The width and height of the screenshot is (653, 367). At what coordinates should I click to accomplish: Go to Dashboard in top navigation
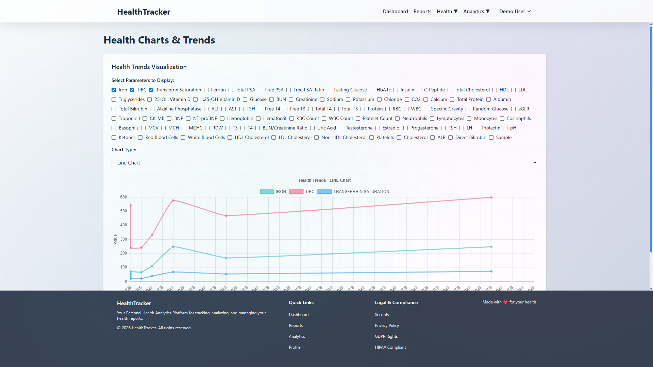click(x=395, y=12)
